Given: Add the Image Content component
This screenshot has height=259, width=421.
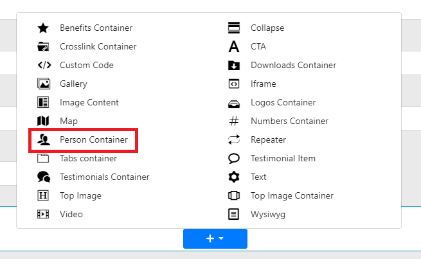Looking at the screenshot, I should tap(89, 103).
